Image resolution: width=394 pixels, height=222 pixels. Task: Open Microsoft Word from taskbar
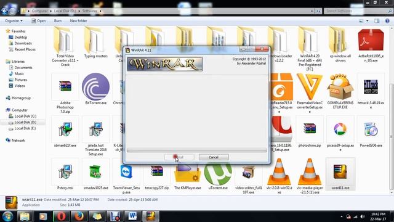pos(132,216)
